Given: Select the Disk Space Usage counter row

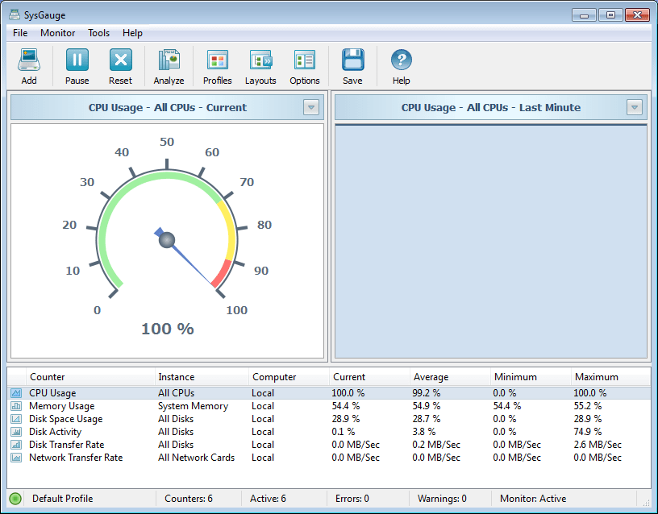Looking at the screenshot, I should coord(329,419).
